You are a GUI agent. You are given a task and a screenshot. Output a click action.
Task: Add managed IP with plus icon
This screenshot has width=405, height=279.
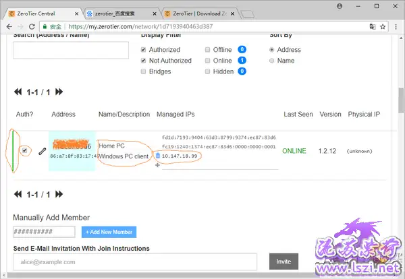[157, 165]
